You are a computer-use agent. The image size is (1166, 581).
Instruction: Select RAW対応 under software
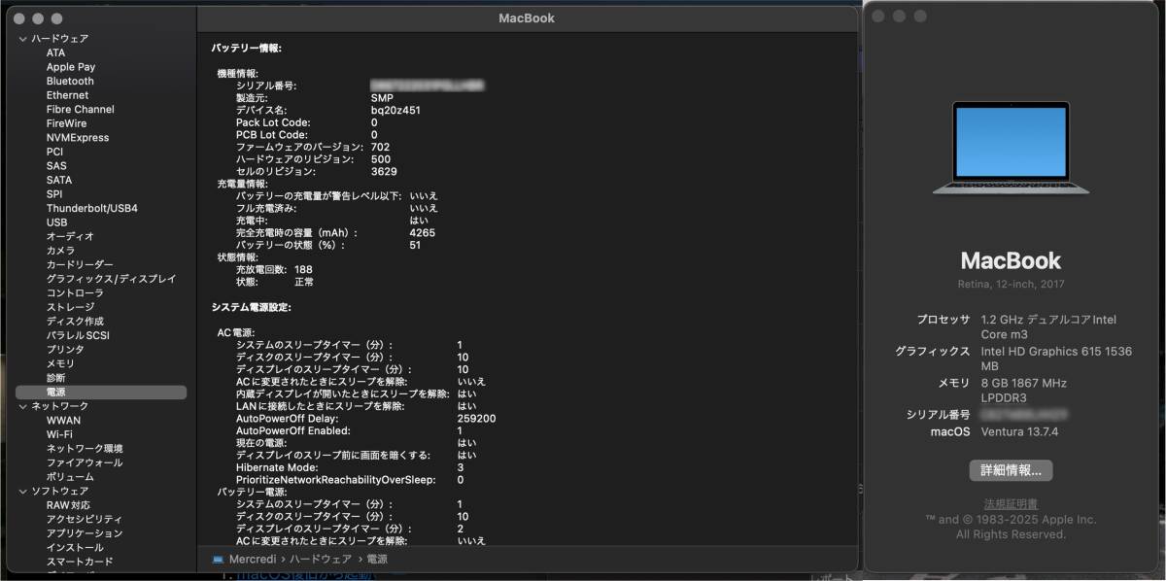point(68,505)
